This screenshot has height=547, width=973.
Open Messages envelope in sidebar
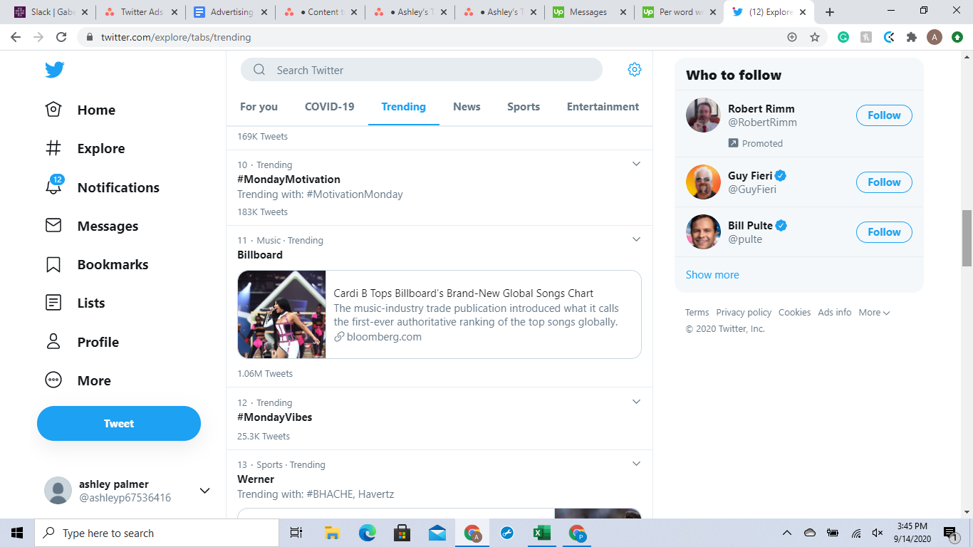(53, 226)
